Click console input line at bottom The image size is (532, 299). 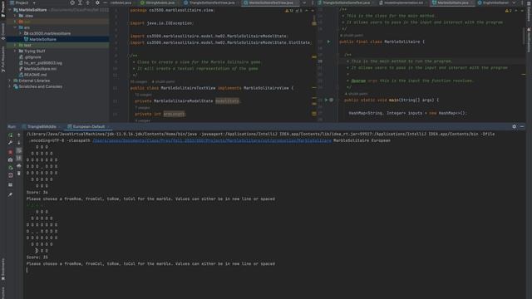pos(275,270)
